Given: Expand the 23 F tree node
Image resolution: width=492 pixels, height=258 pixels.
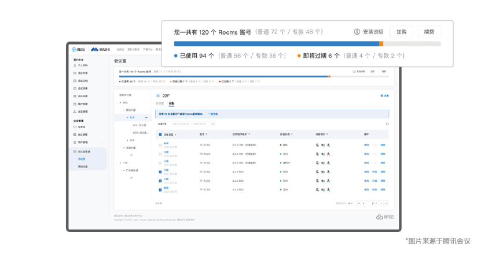Looking at the screenshot, I should coord(127,140).
